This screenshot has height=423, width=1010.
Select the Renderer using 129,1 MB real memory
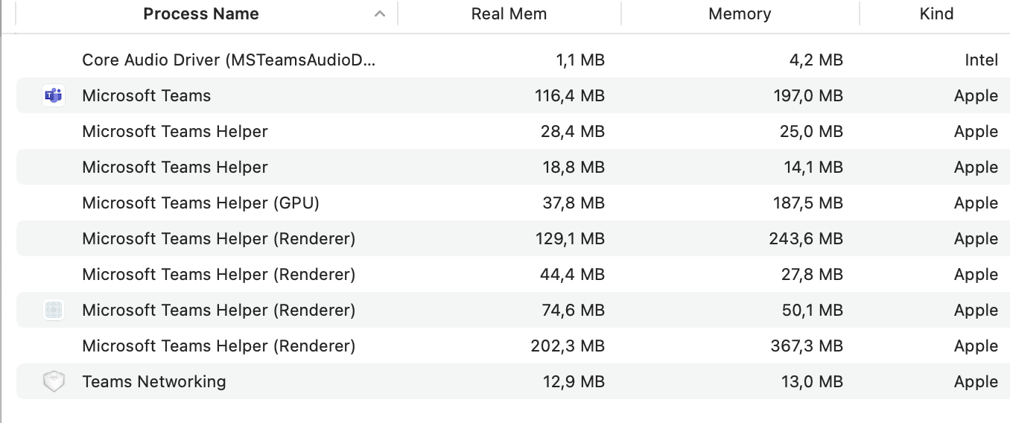(219, 239)
